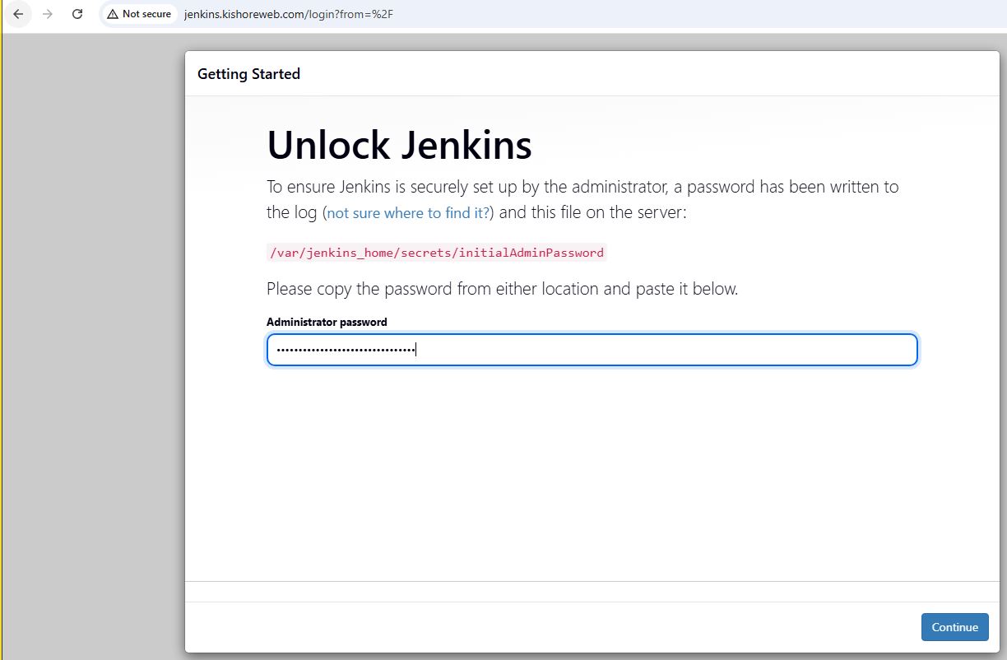The image size is (1007, 660).
Task: Click the browser back arrow
Action: (18, 14)
